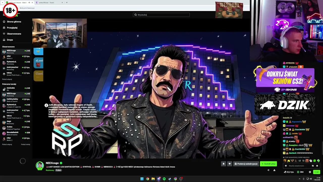Share the stream via share icon
Image resolution: width=323 pixels, height=182 pixels.
[x=268, y=170]
